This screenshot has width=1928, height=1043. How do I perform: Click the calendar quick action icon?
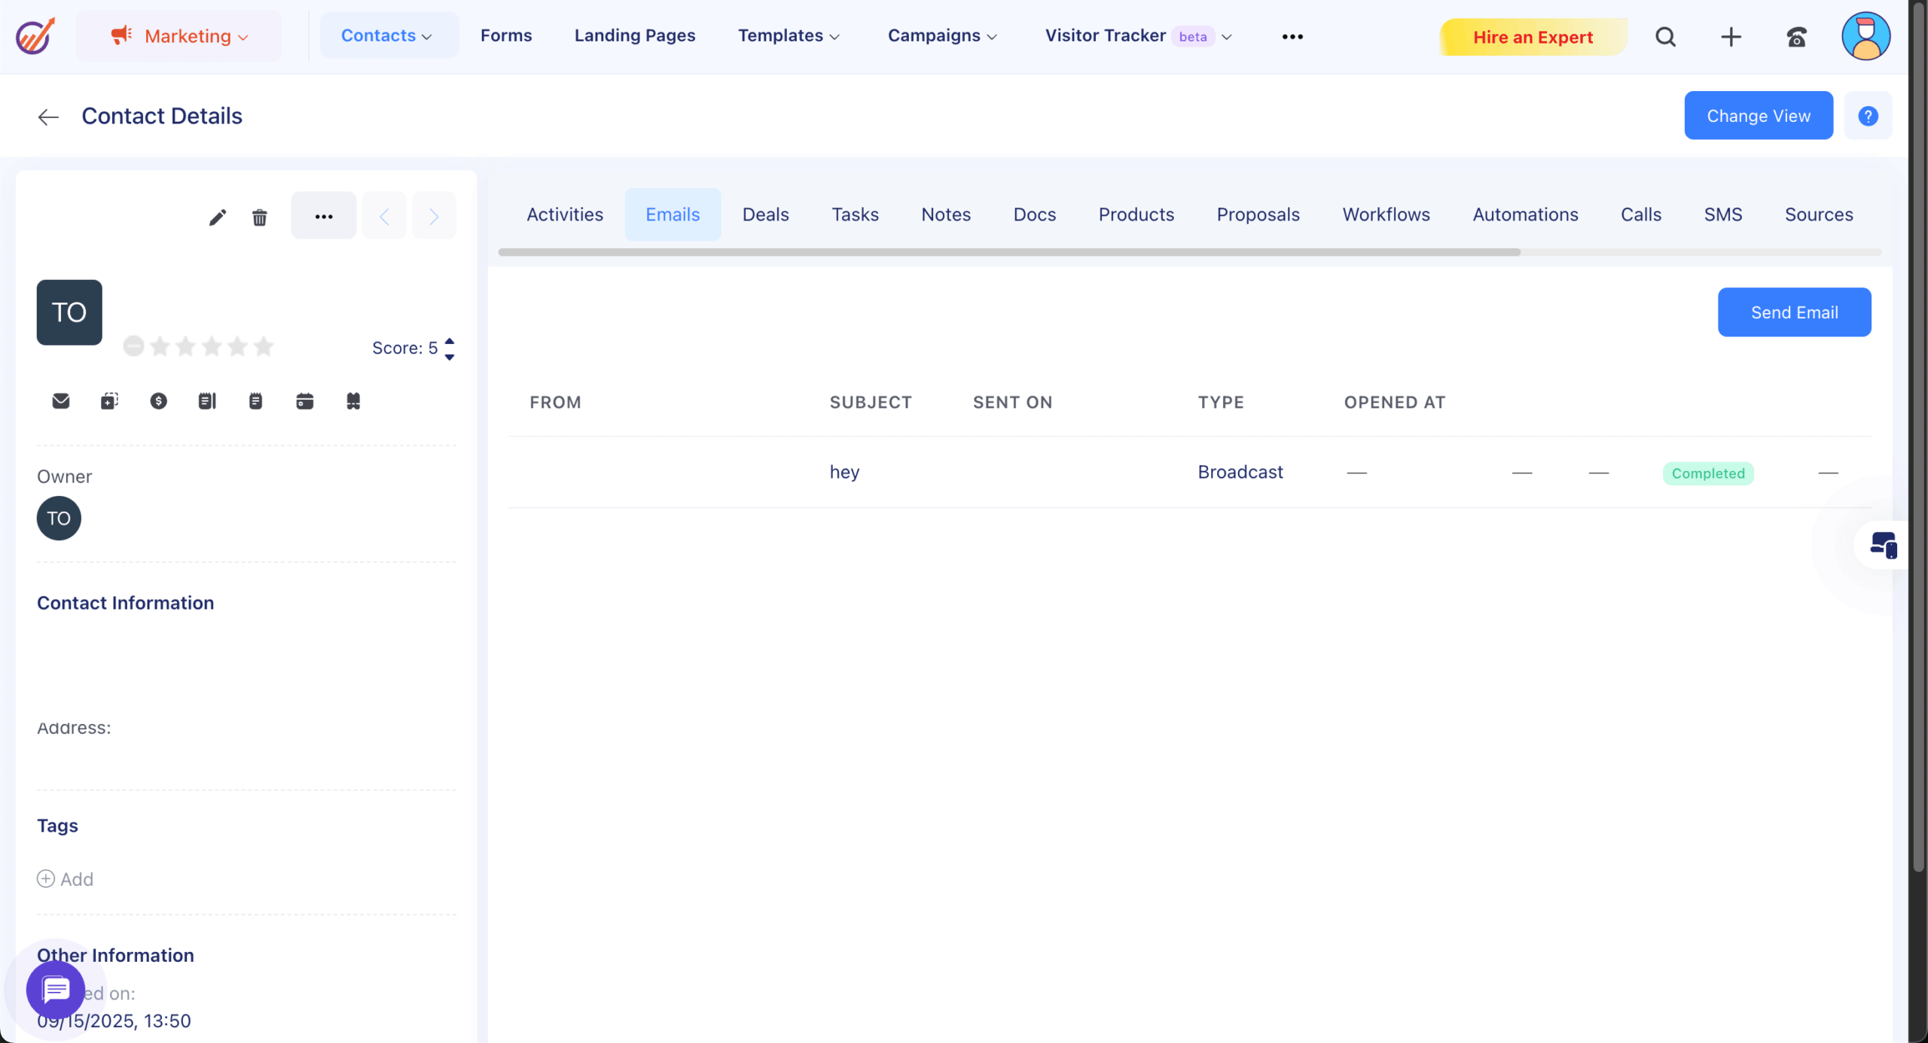point(304,401)
